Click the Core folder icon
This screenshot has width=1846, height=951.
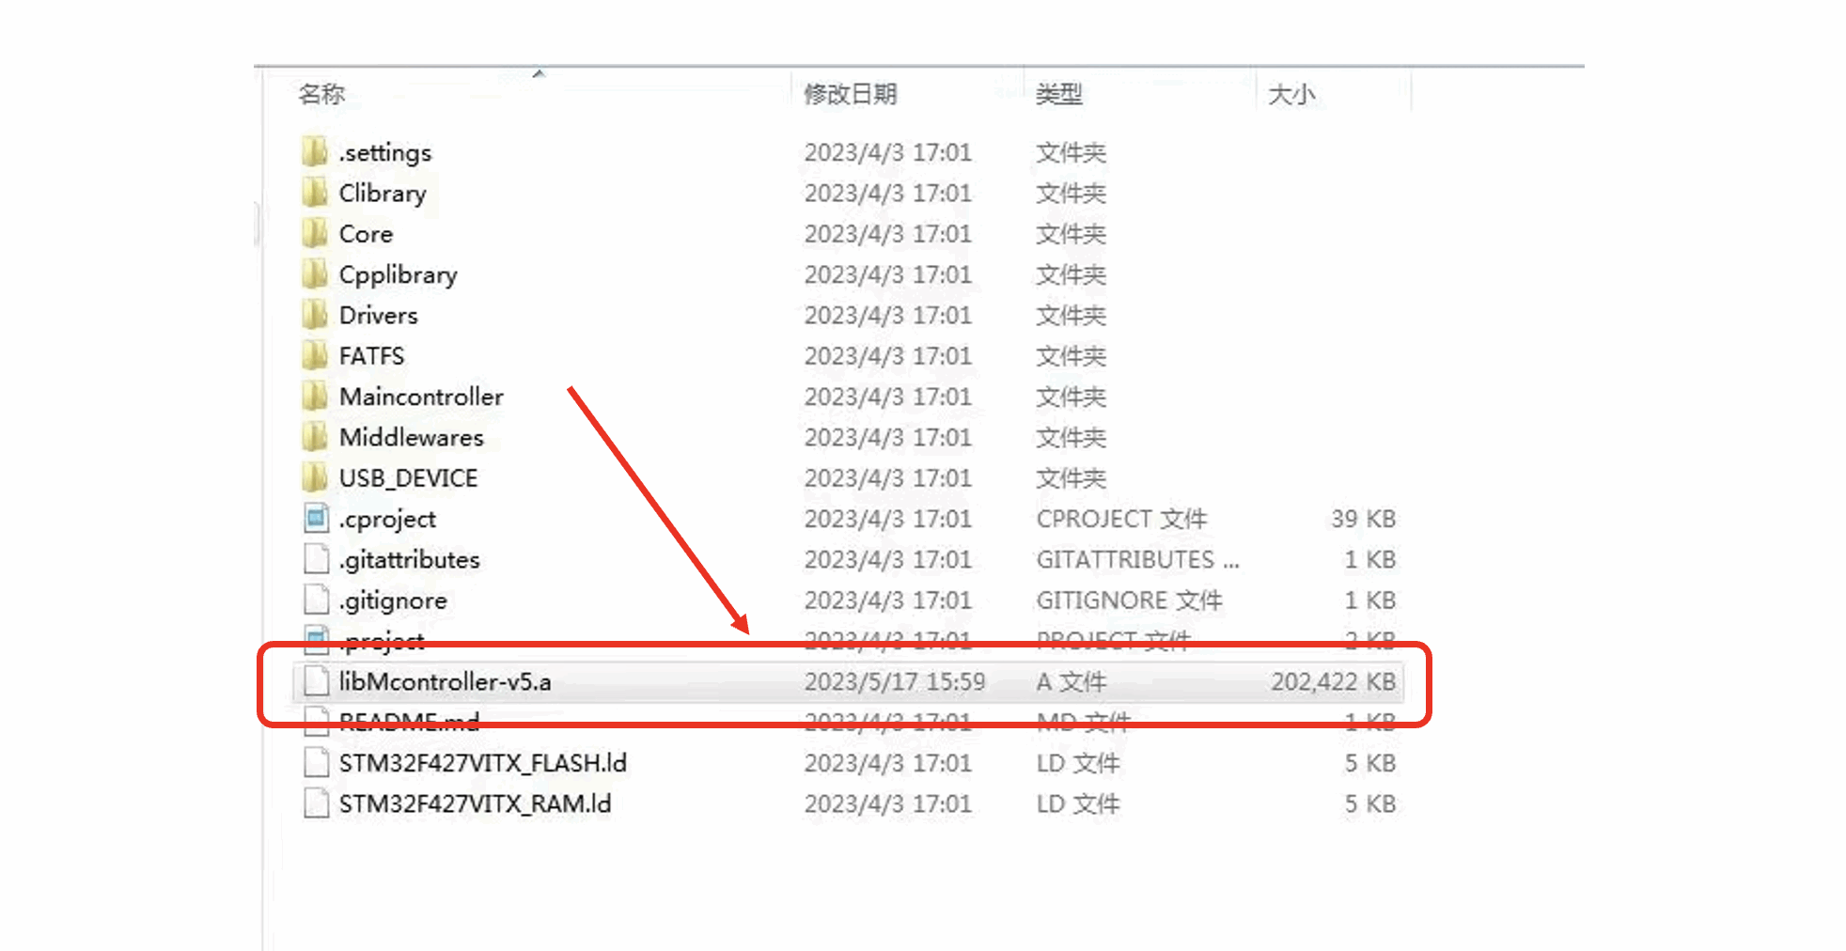point(315,233)
